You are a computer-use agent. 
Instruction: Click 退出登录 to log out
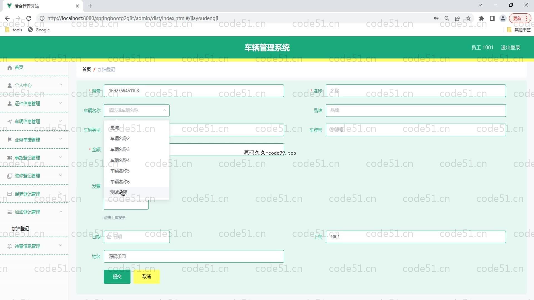click(x=510, y=47)
